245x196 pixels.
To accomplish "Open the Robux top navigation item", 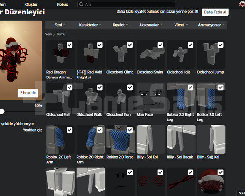I will pos(63,4).
